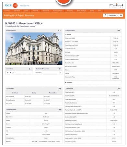Open the Dashboard dropdown menu

pyautogui.click(x=113, y=15)
